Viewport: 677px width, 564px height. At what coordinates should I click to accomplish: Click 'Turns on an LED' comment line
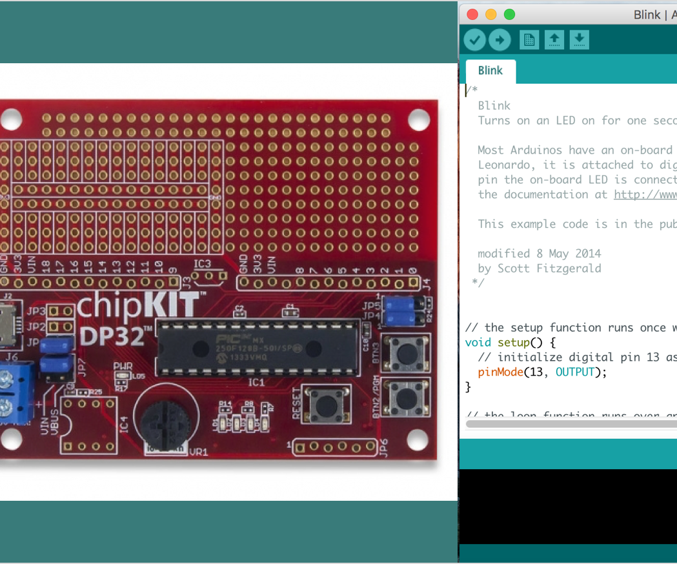click(x=577, y=121)
